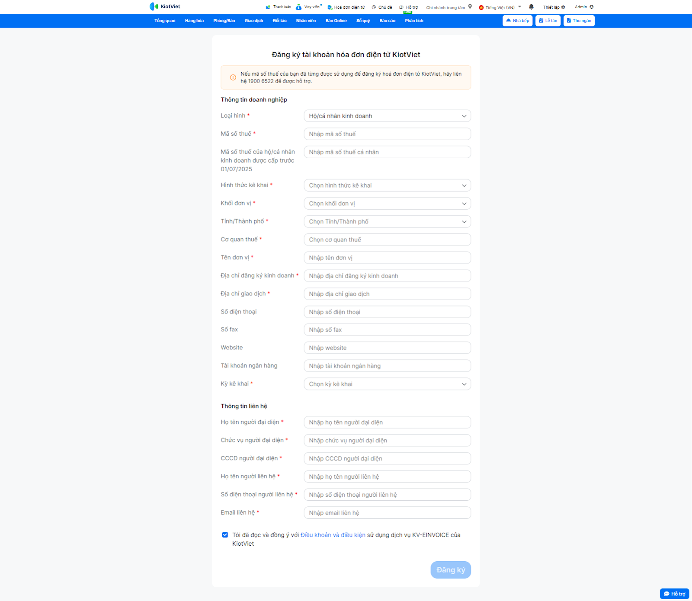The height and width of the screenshot is (601, 692).
Task: Click the Chức vụ người đại diện field
Action: (x=388, y=441)
